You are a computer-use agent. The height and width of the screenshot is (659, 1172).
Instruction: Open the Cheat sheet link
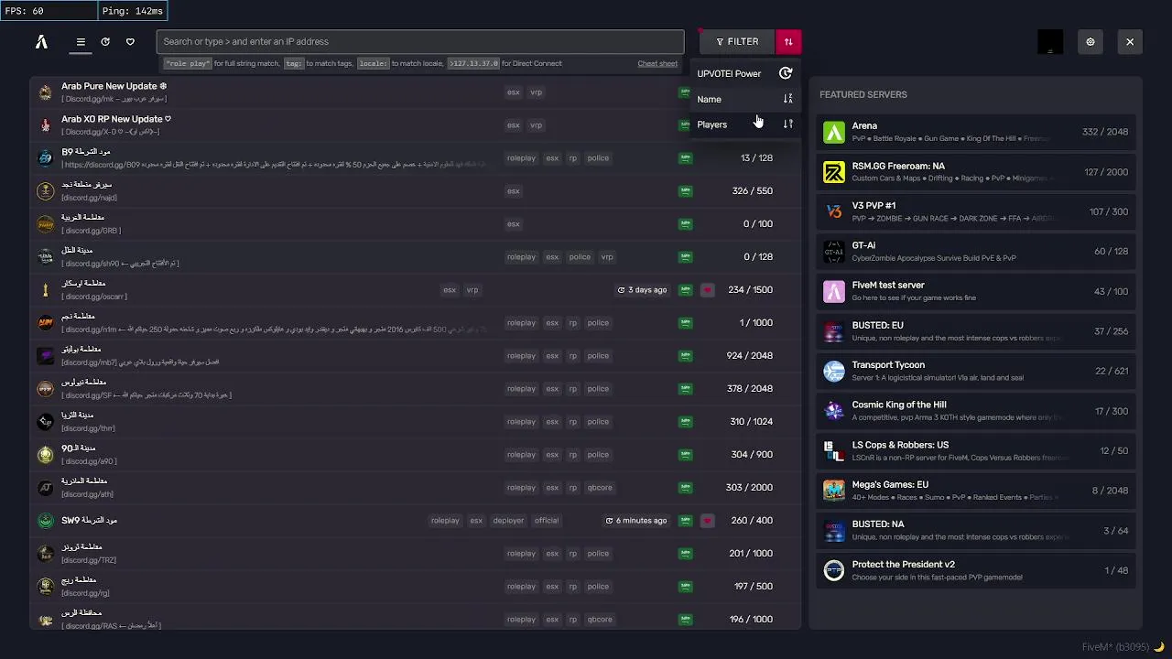[x=657, y=63]
